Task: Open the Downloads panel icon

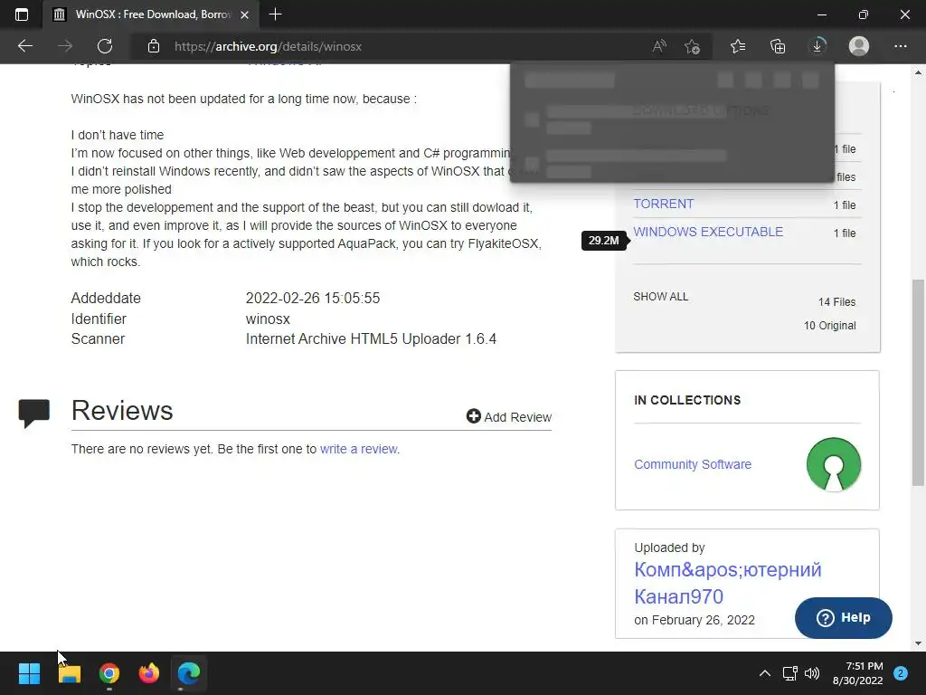Action: 817,46
